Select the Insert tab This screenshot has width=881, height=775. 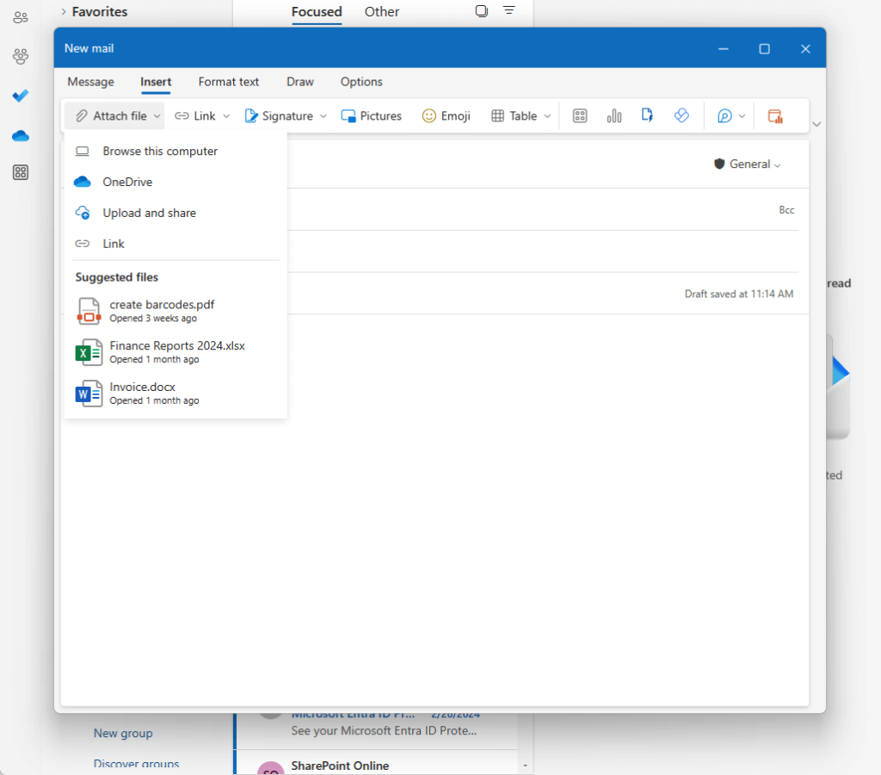pyautogui.click(x=156, y=82)
